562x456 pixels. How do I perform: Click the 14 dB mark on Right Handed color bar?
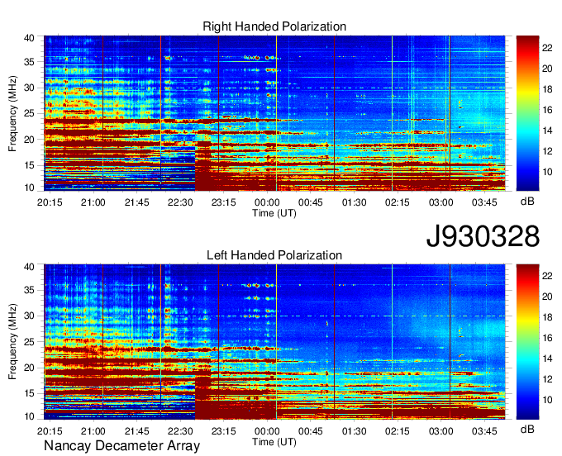pyautogui.click(x=547, y=131)
